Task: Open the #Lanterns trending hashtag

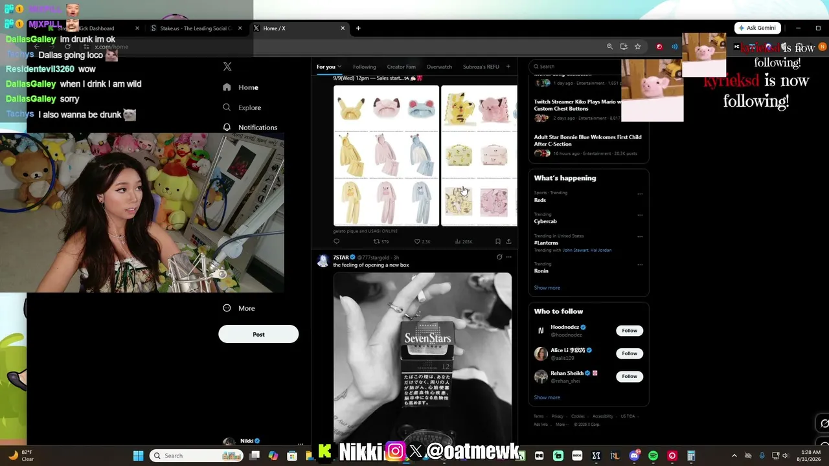Action: click(x=546, y=243)
